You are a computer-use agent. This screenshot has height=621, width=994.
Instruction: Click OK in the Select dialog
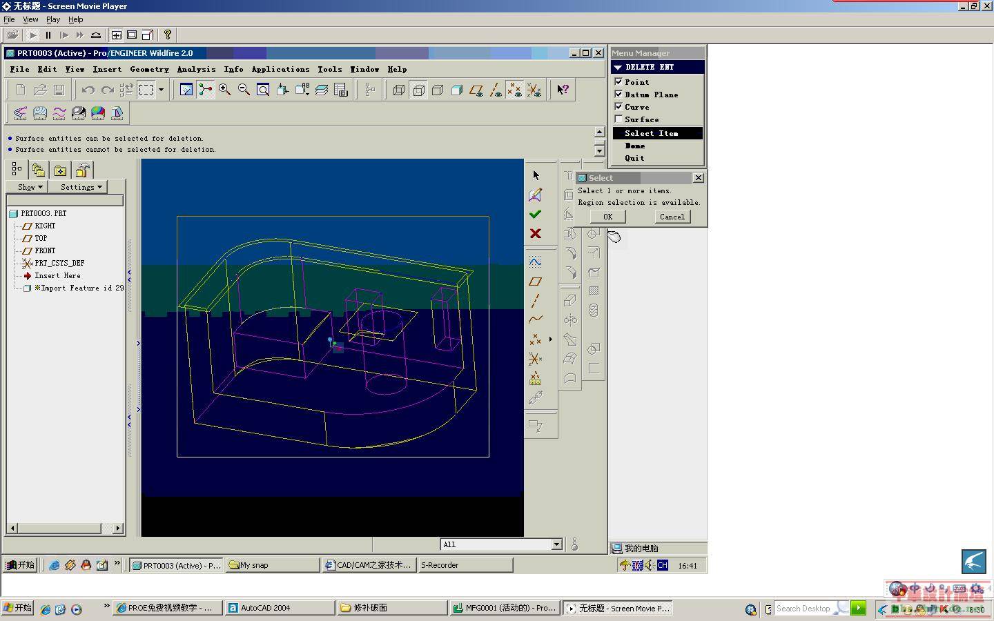[608, 217]
